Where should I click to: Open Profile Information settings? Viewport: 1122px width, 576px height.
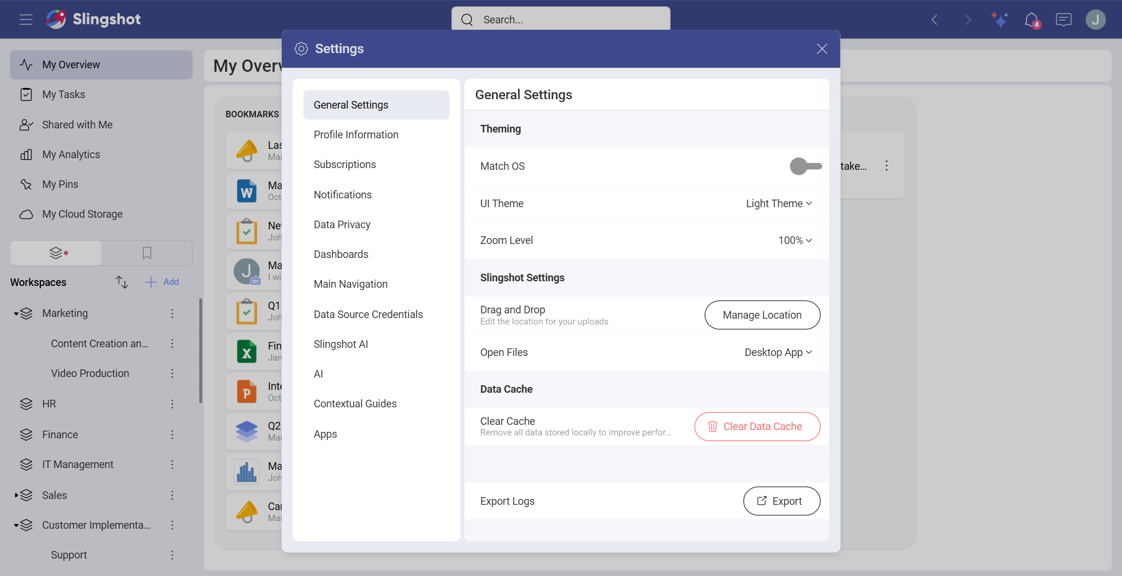coord(376,135)
